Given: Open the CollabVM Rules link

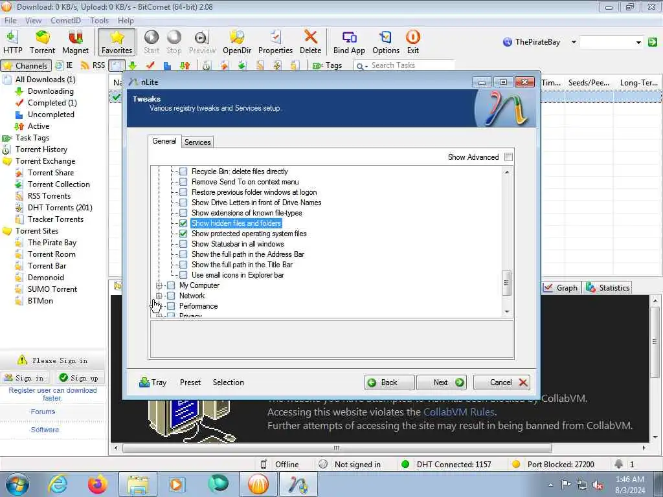Looking at the screenshot, I should point(459,412).
